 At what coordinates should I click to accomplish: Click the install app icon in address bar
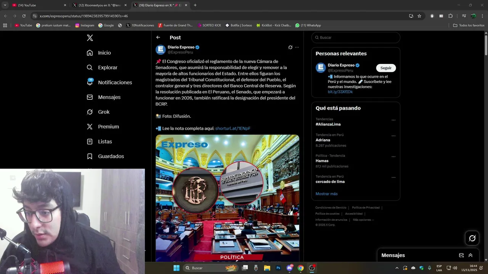(411, 16)
